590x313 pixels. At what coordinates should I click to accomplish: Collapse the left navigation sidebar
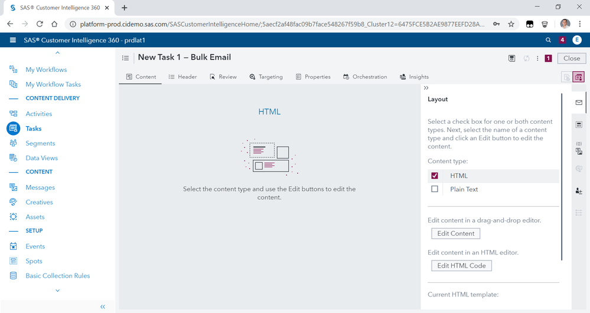click(x=102, y=307)
